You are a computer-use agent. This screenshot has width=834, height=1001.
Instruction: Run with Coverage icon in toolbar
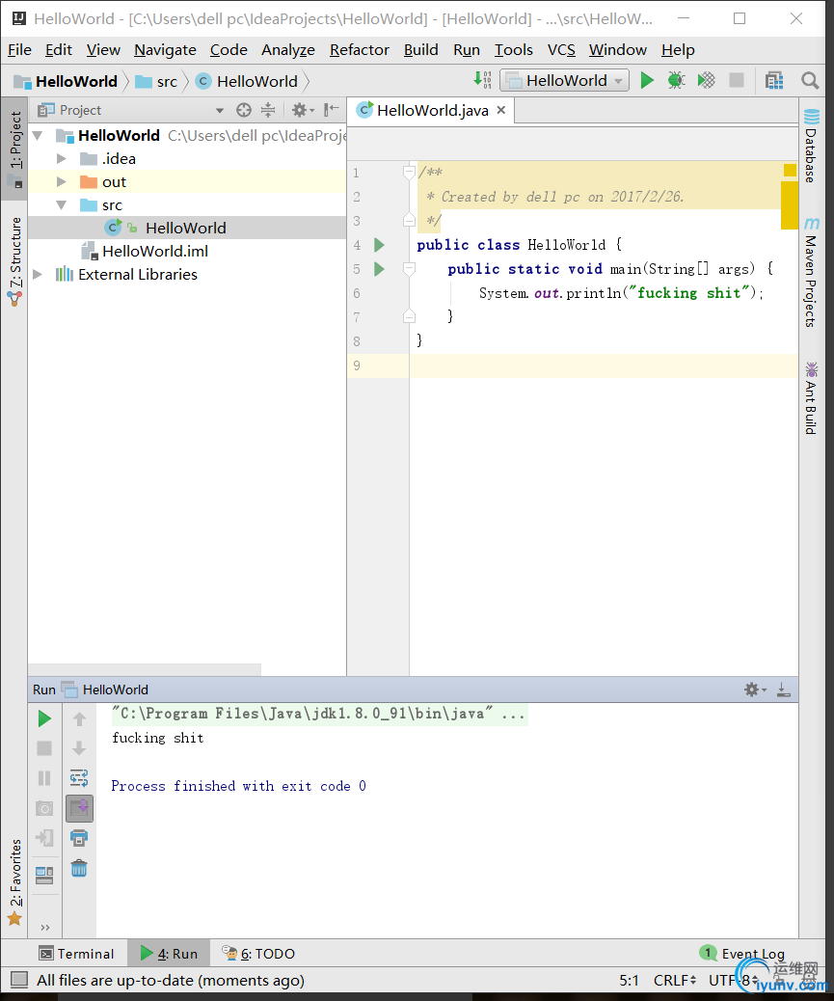707,80
